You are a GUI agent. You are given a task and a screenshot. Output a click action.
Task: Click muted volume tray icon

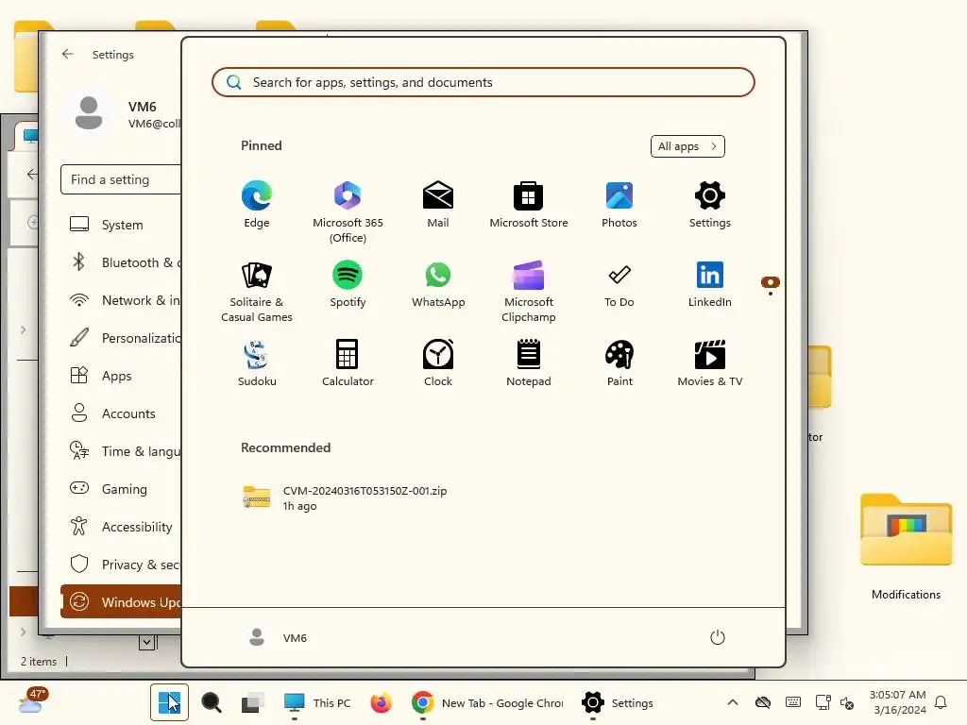[x=847, y=702]
